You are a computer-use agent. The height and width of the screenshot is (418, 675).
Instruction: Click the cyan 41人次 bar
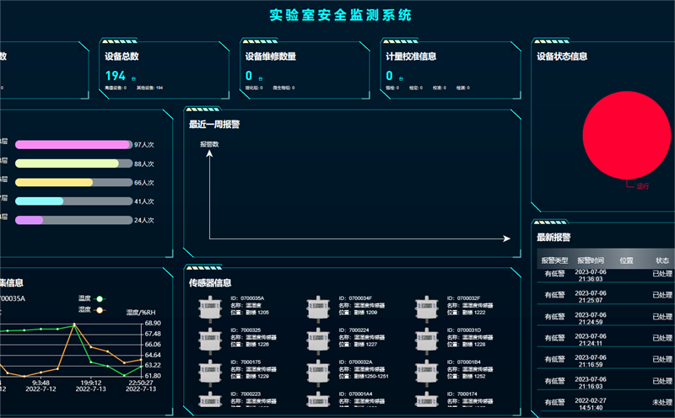40,201
